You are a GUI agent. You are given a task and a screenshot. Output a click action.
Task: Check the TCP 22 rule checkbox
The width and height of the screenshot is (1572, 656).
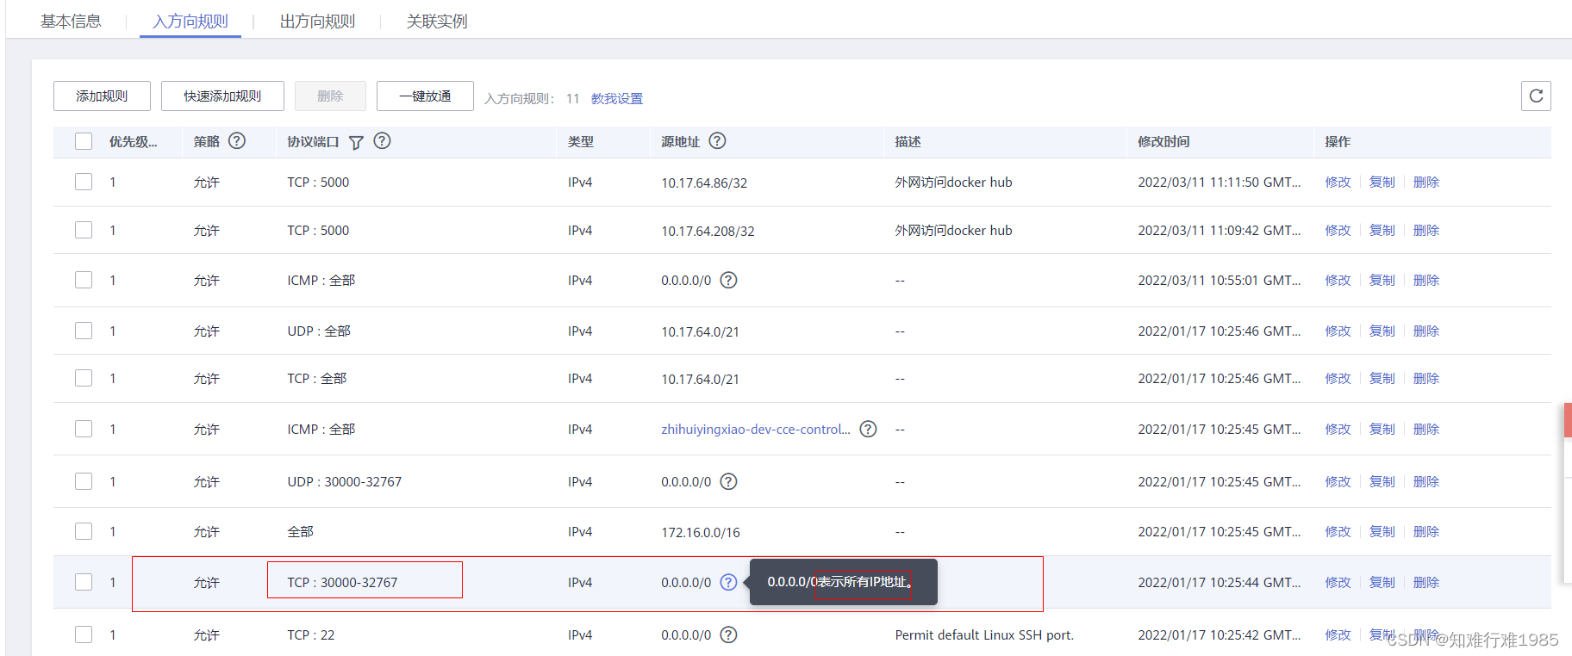point(84,634)
